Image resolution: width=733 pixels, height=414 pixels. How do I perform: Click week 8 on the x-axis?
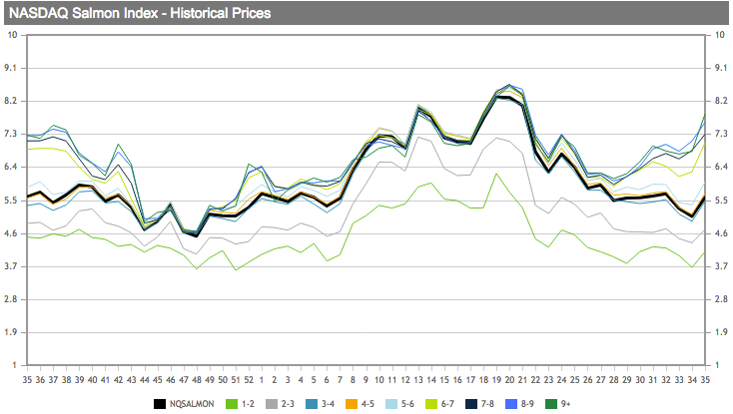click(x=353, y=380)
